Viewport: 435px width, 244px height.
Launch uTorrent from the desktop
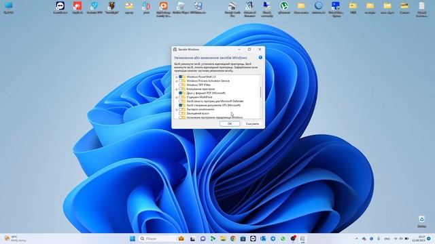(284, 7)
